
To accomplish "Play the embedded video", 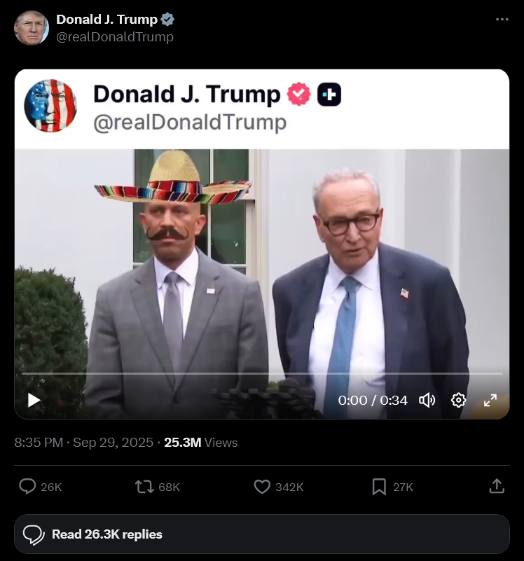I will click(34, 400).
